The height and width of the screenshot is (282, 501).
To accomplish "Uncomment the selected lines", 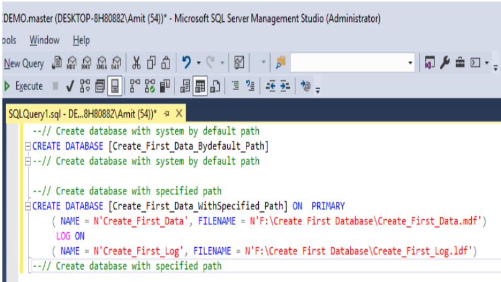I will pos(250,86).
